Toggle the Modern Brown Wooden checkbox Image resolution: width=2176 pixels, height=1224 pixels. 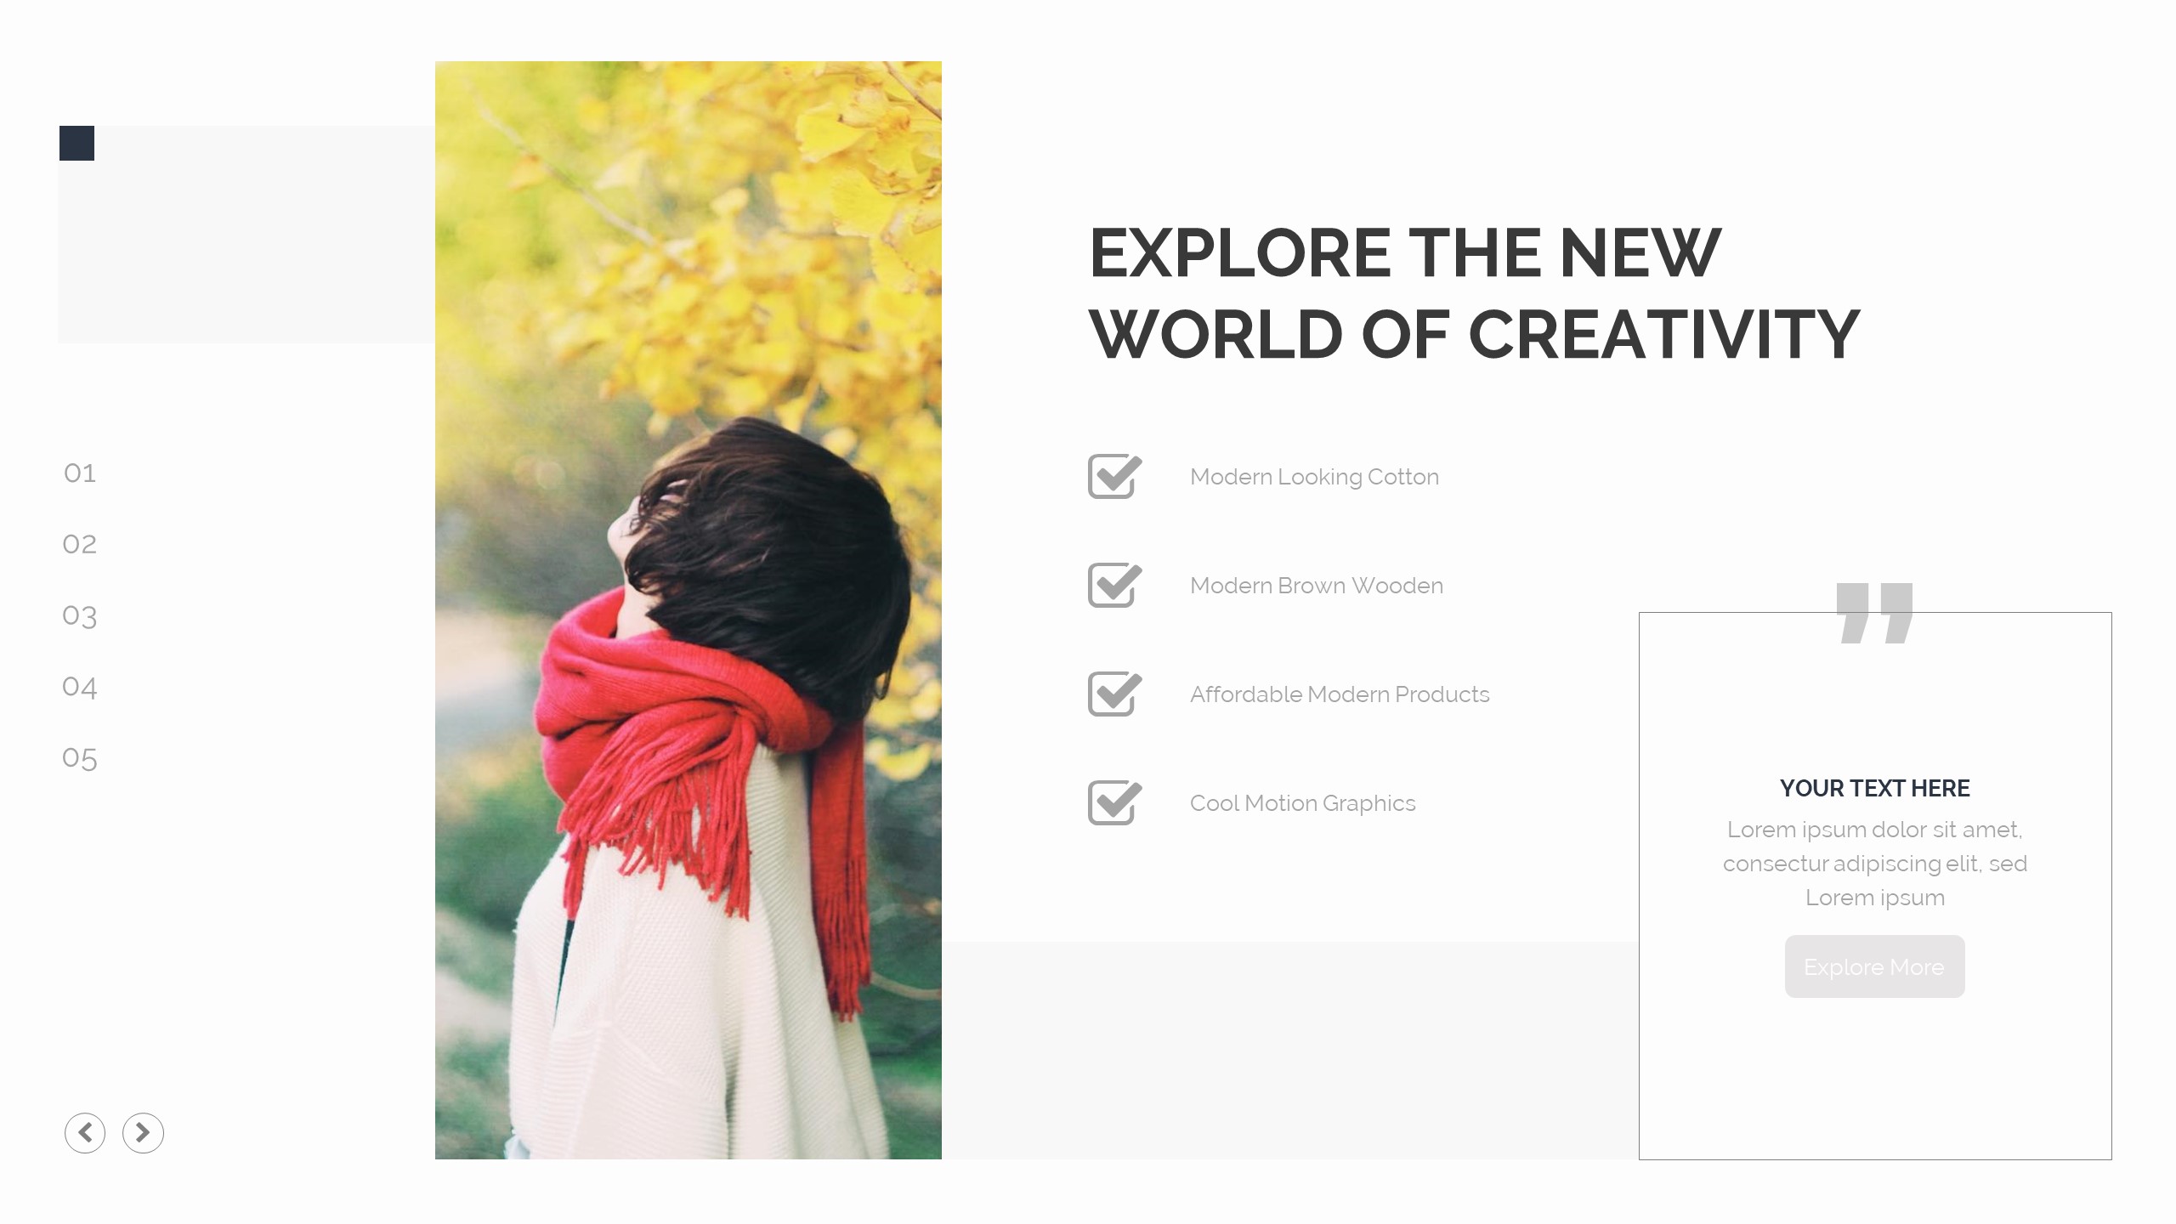pos(1114,585)
